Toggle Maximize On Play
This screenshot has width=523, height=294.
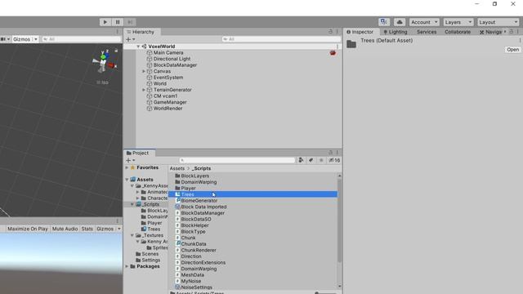(x=27, y=229)
